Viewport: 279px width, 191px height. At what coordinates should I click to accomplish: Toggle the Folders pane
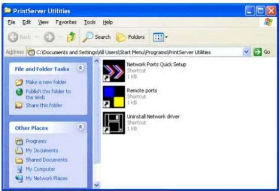point(130,37)
